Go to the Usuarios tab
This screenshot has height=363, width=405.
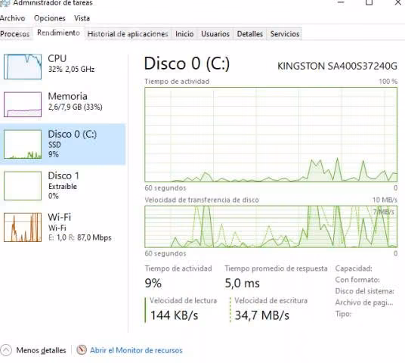click(215, 34)
